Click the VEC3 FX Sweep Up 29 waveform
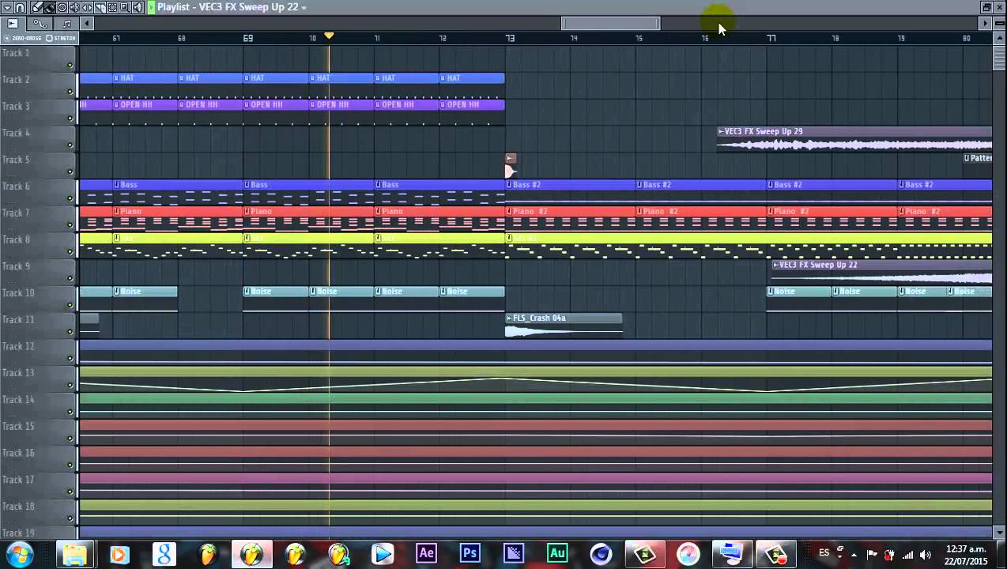1007x569 pixels. tap(854, 145)
